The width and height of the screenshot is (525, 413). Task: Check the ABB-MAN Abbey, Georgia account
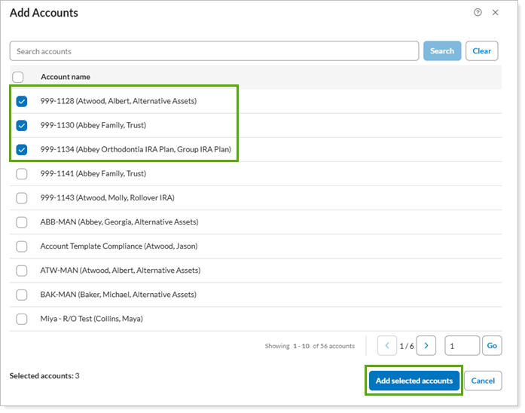pos(22,222)
